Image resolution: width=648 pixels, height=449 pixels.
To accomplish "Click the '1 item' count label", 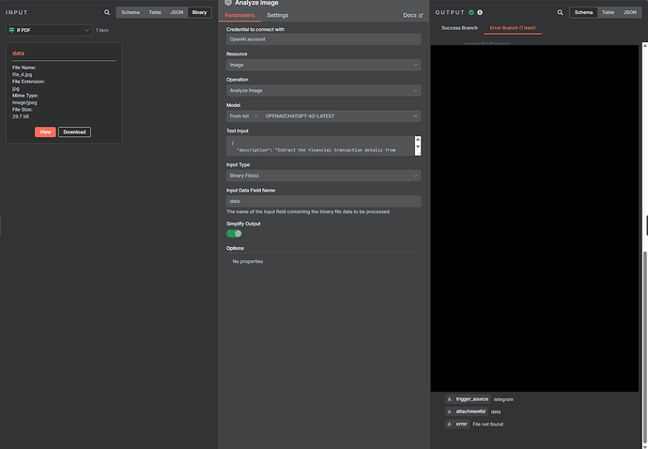I will pos(102,30).
